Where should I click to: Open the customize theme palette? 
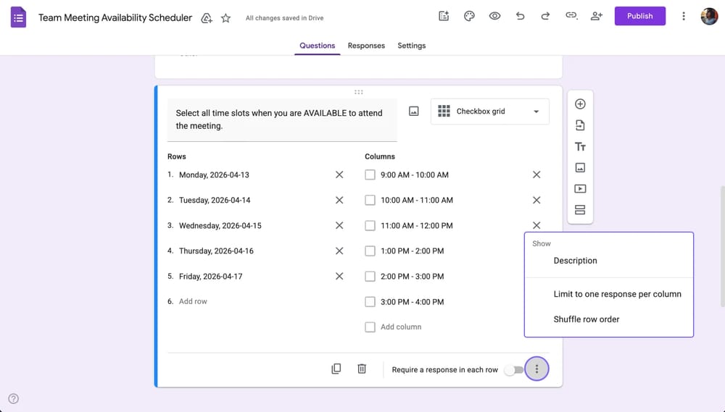(469, 16)
